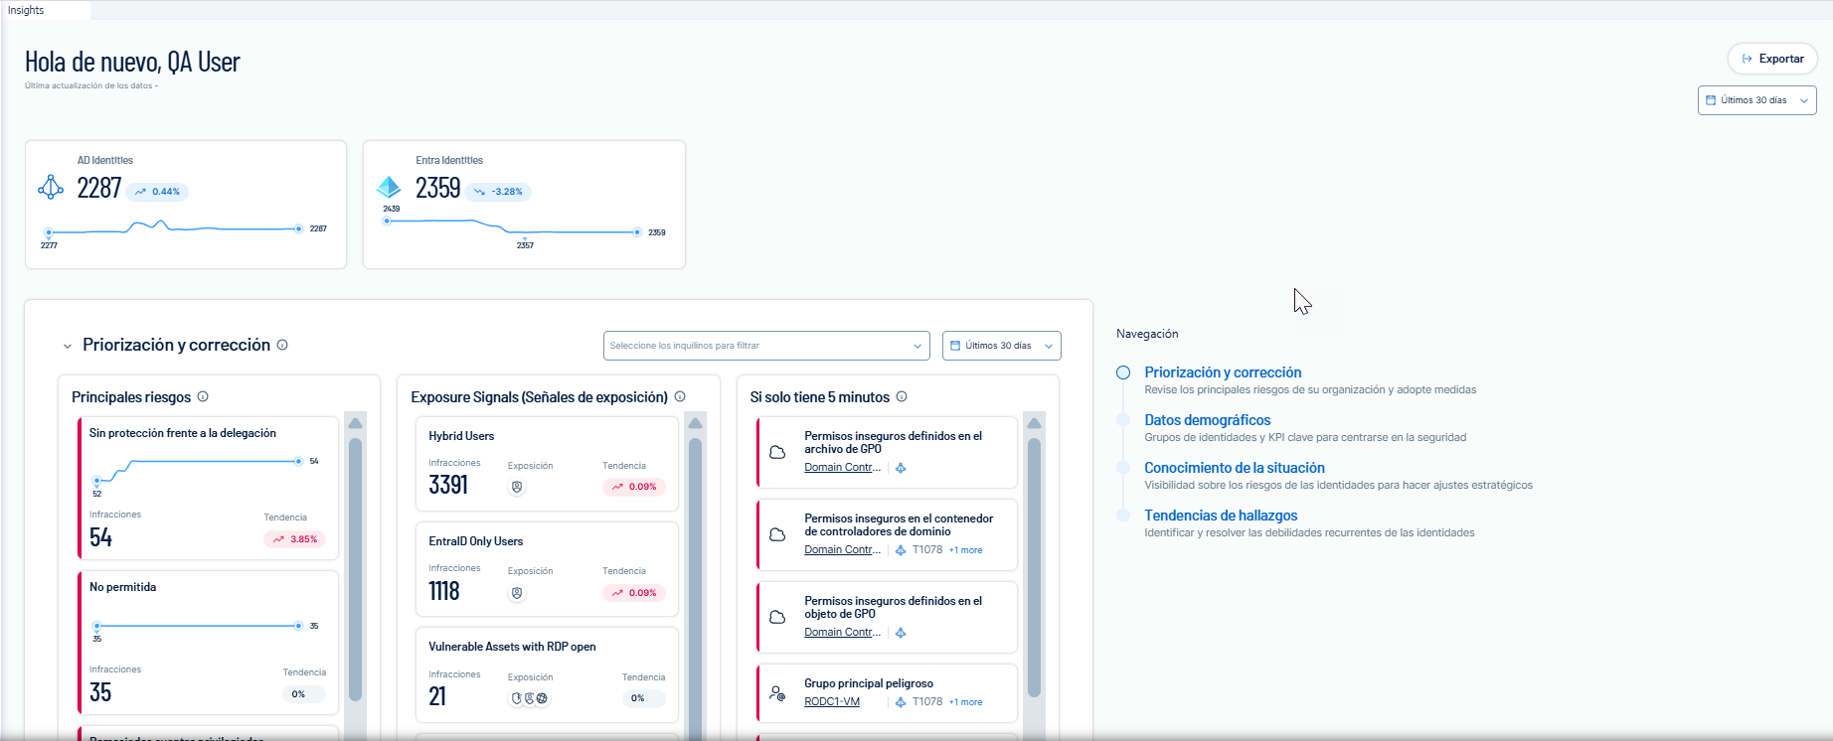
Task: Click the Exportar button
Action: [x=1772, y=59]
